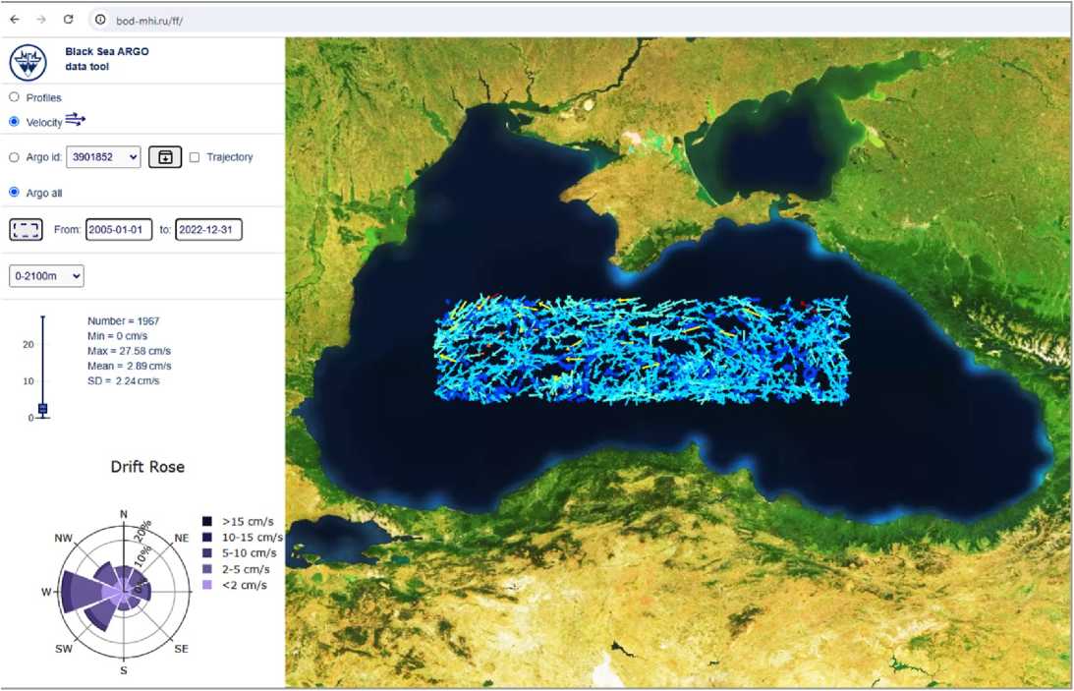Click the download button beside Argo id
The height and width of the screenshot is (691, 1074).
(x=165, y=157)
